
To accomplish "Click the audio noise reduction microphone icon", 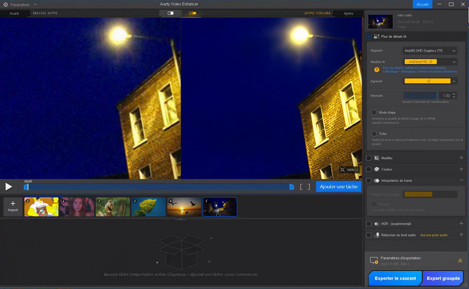I will click(377, 235).
